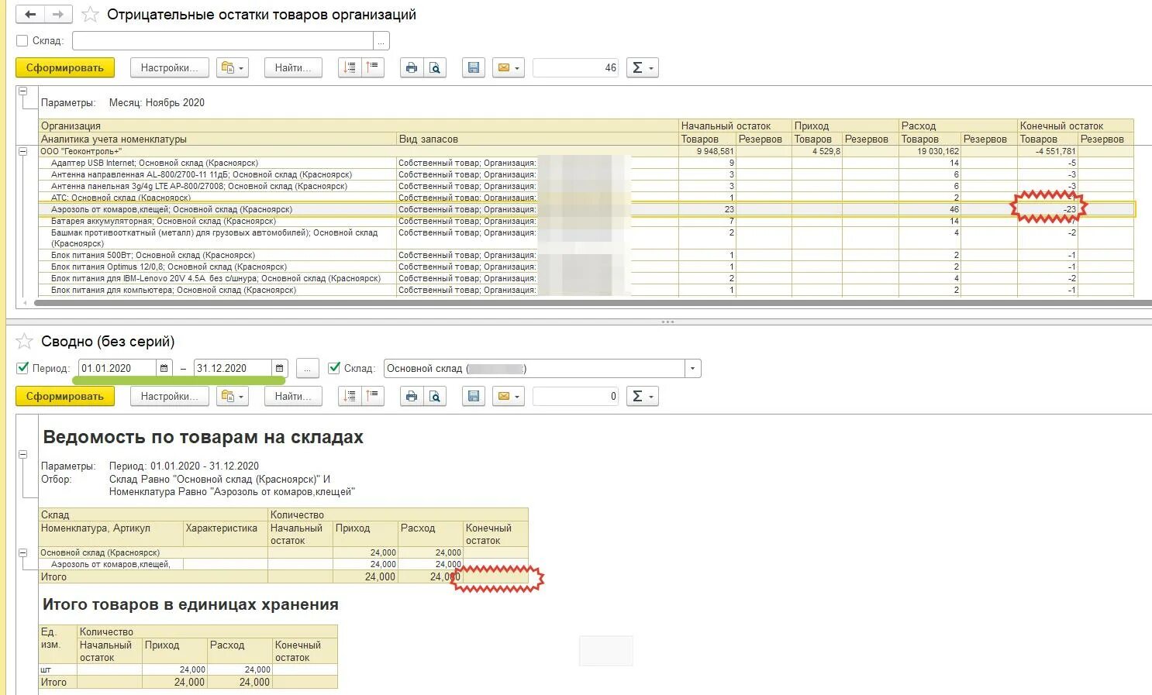Image resolution: width=1152 pixels, height=695 pixels.
Task: Star the 'Сводно (без серий)' report as favorite
Action: (x=25, y=341)
